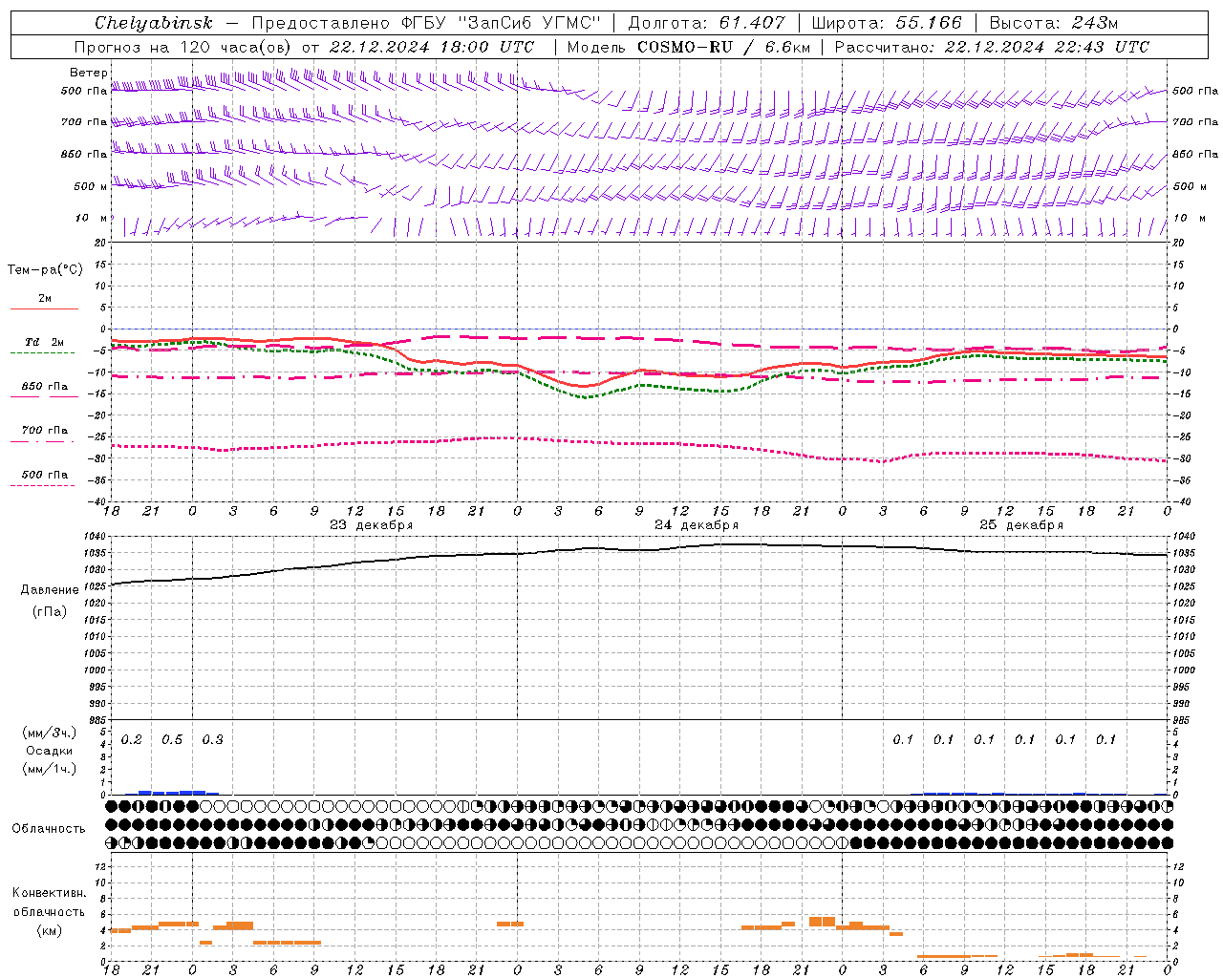The image size is (1223, 978).
Task: Click the '500 гПа' temperature legend entry
Action: click(45, 475)
